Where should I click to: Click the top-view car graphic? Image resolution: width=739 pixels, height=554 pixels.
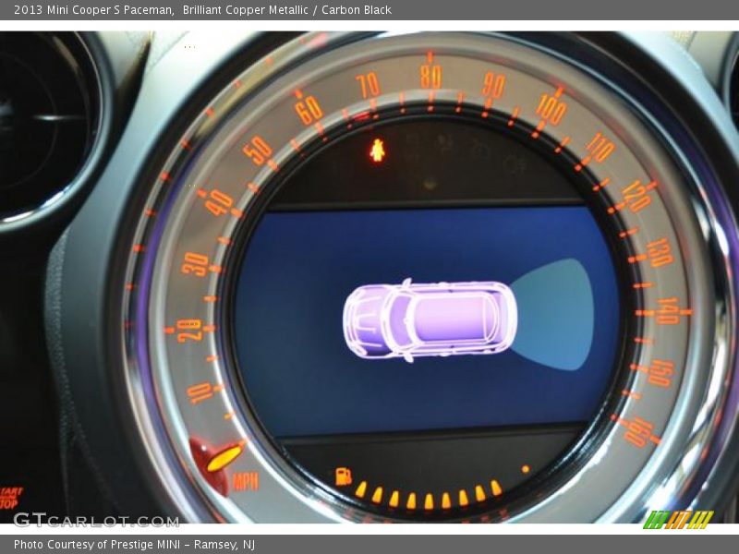pyautogui.click(x=430, y=320)
